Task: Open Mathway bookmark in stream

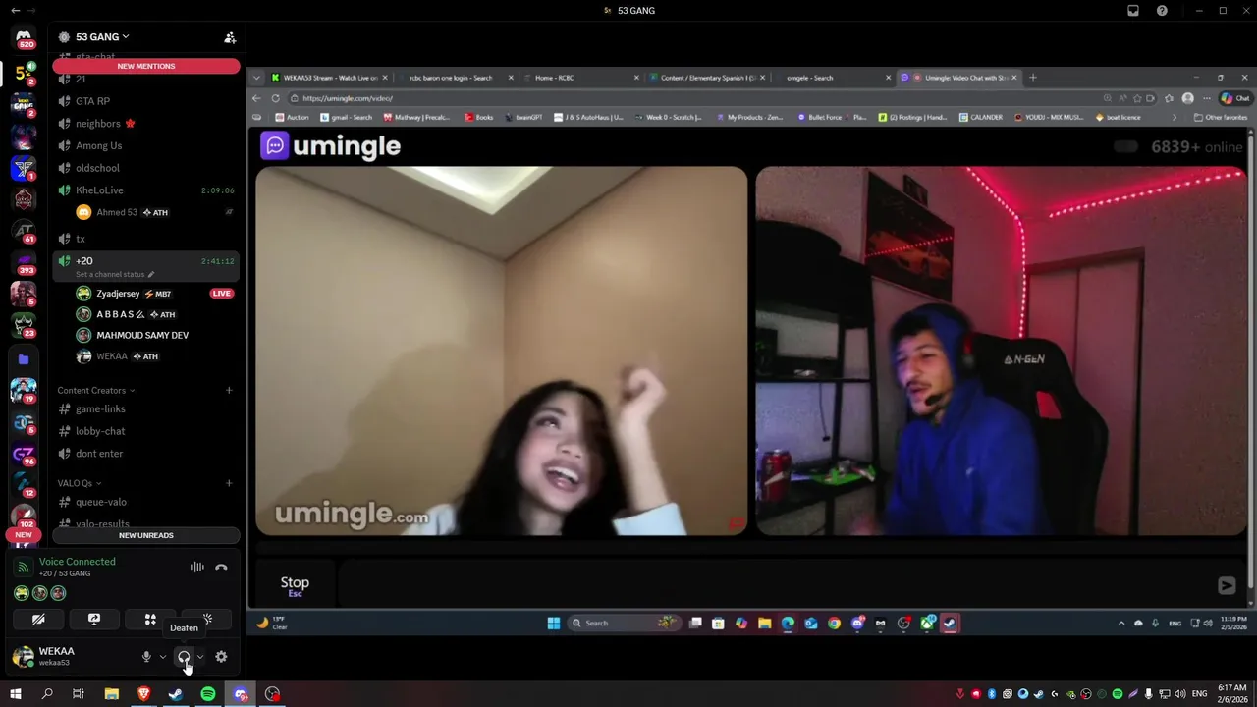Action: click(416, 117)
